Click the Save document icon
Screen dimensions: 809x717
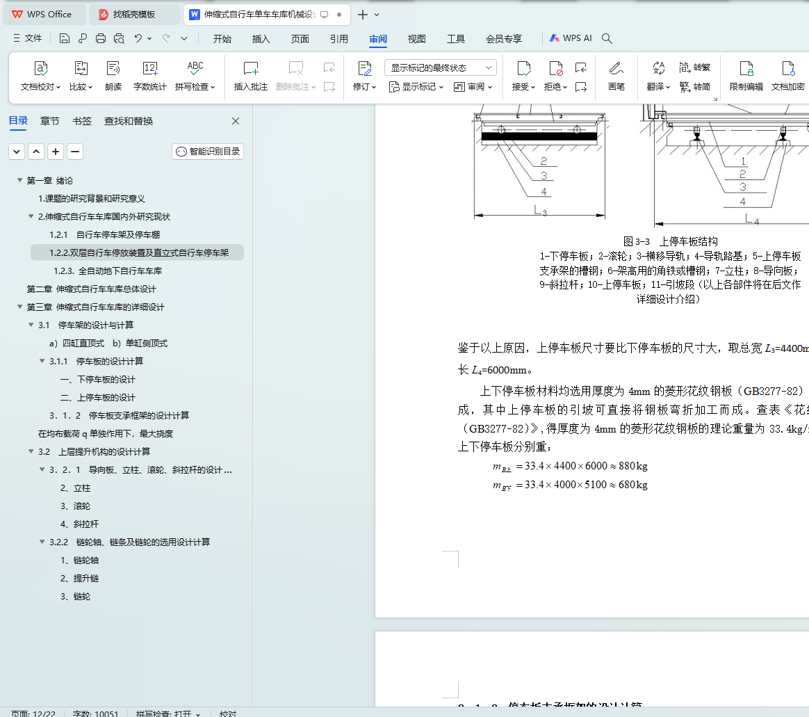[x=64, y=38]
